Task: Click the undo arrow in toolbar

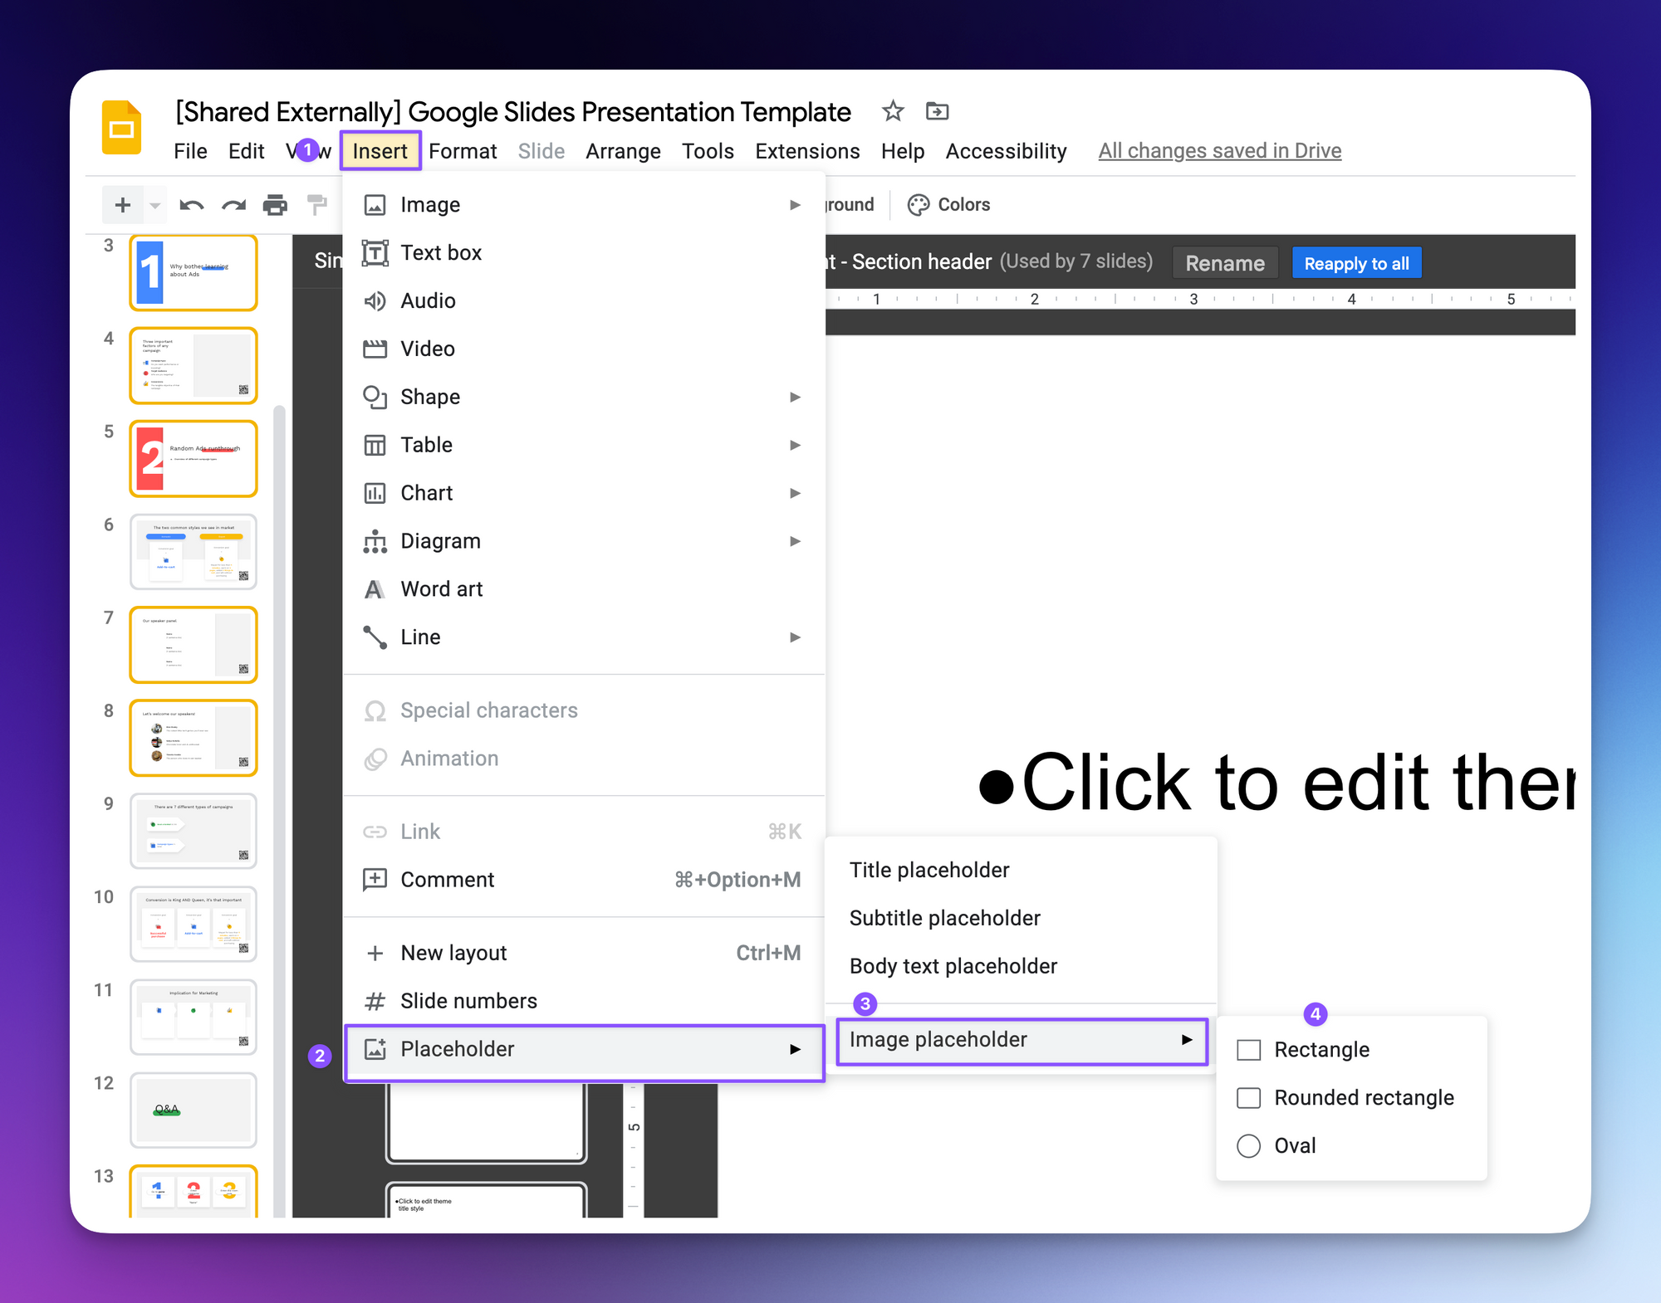Action: [x=191, y=205]
